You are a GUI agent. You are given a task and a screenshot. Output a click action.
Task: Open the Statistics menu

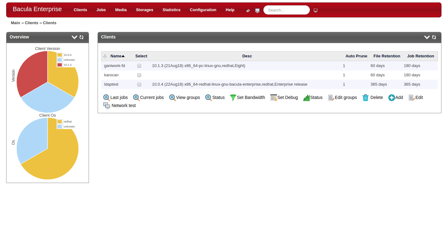click(x=172, y=10)
